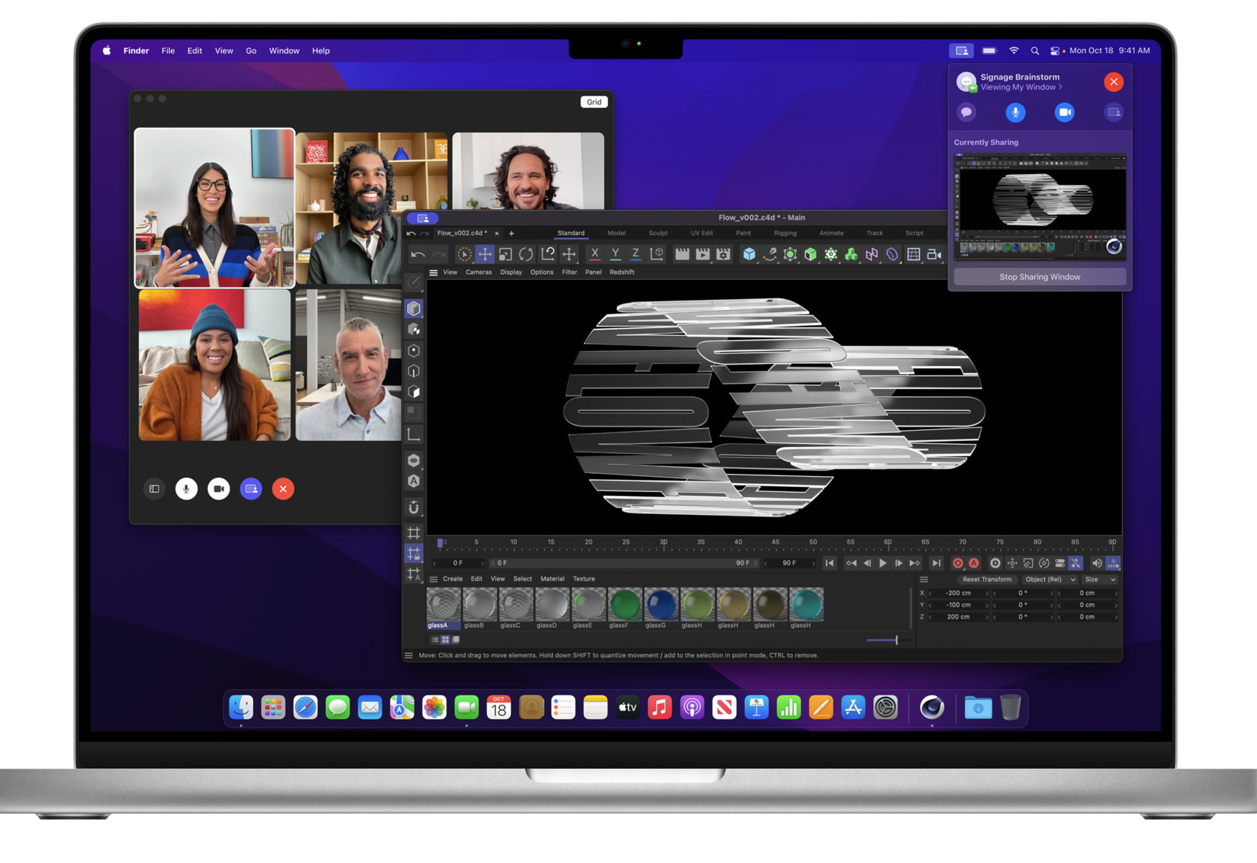Open the Window menu in the menu bar
Image resolution: width=1257 pixels, height=863 pixels.
284,50
